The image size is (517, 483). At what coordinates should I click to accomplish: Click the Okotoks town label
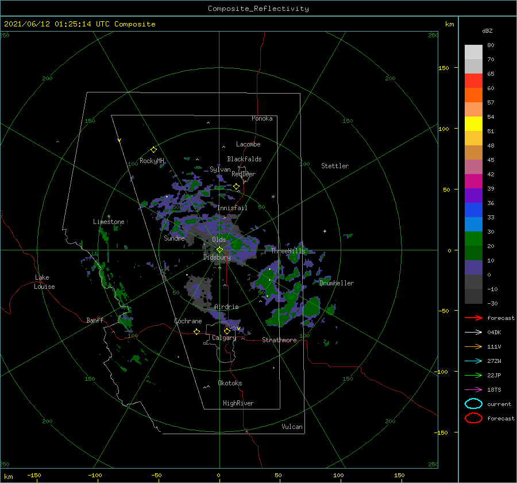[x=230, y=383]
